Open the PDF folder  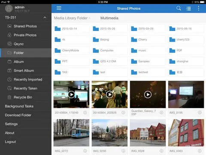(x=186, y=50)
